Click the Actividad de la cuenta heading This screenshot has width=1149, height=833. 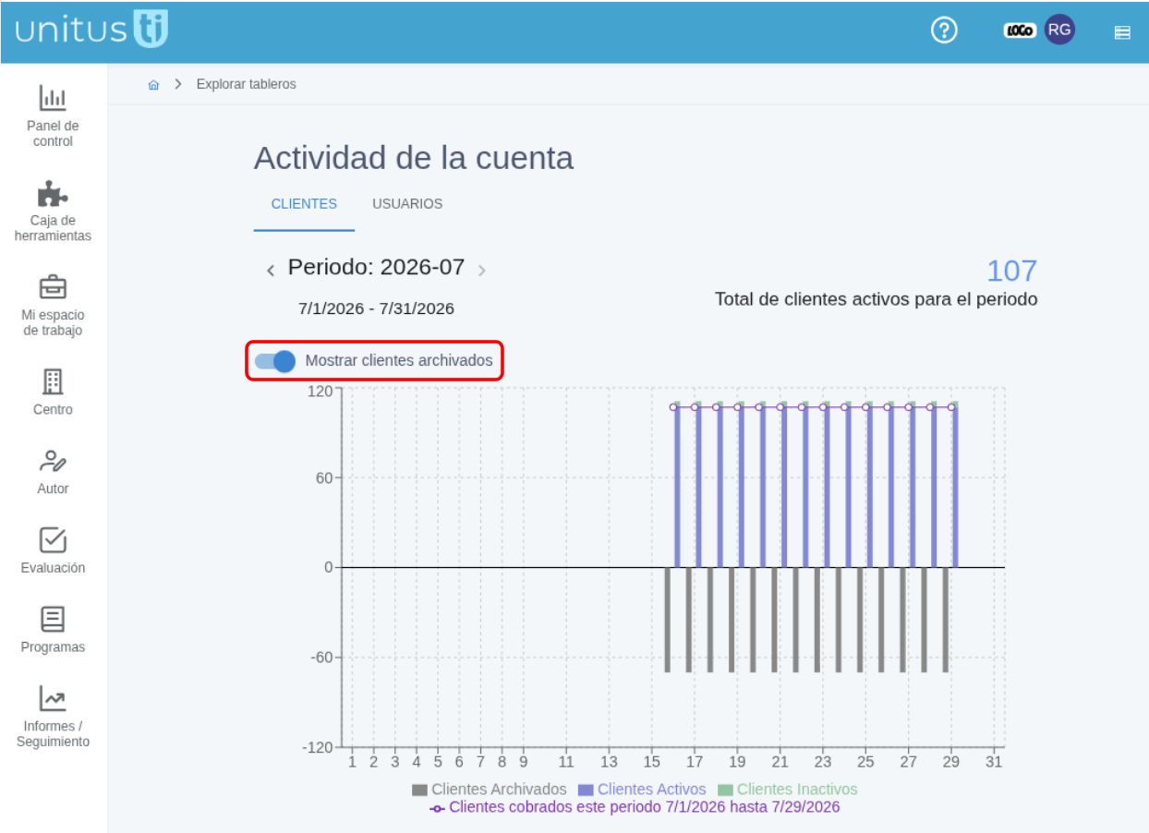[x=414, y=158]
